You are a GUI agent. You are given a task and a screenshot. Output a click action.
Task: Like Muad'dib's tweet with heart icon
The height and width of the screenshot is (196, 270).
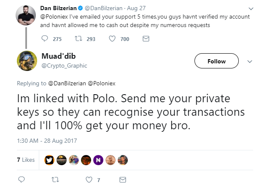coord(89,180)
